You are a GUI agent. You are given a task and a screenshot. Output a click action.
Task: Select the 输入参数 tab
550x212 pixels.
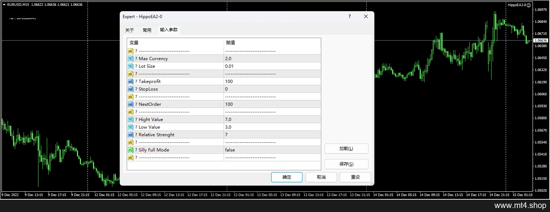(x=169, y=30)
